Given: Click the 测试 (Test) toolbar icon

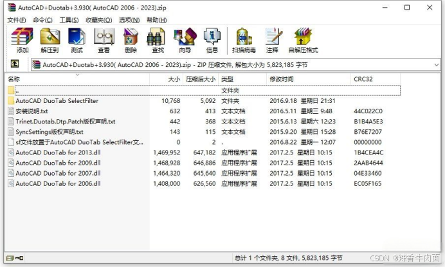Looking at the screenshot, I should coord(77,41).
